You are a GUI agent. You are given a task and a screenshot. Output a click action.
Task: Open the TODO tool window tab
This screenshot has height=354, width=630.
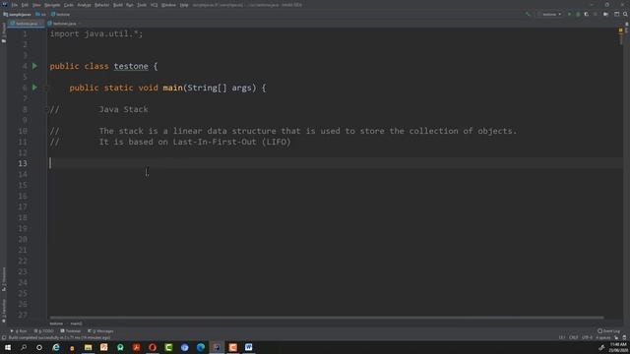click(43, 331)
